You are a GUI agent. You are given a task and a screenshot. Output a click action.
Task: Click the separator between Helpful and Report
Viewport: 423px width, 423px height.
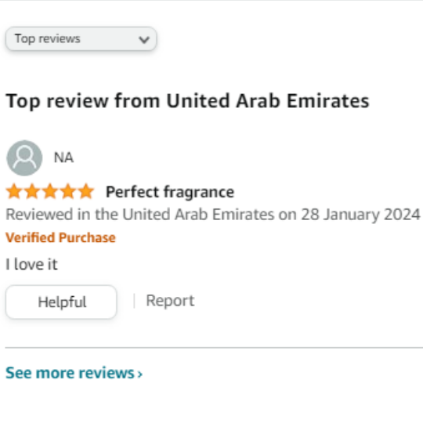tap(134, 301)
